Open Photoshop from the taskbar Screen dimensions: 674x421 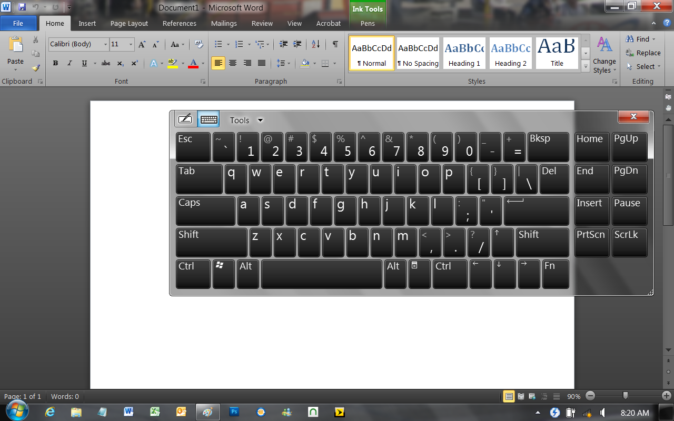[x=234, y=412]
